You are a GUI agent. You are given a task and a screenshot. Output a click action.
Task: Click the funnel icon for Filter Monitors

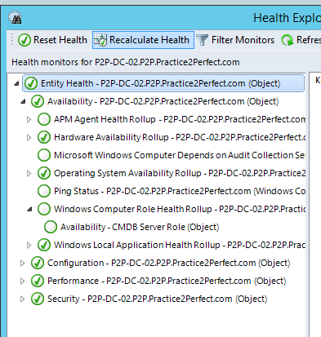(x=202, y=40)
